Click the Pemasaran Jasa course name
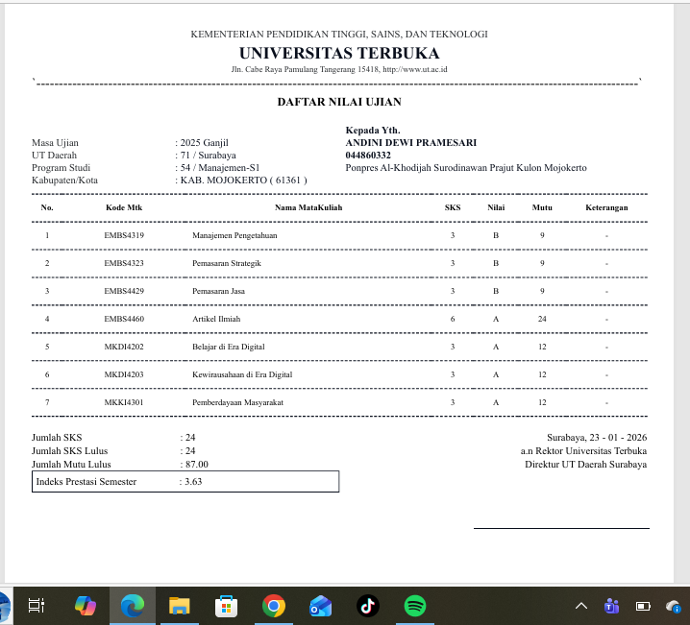Viewport: 690px width, 625px height. coord(218,291)
